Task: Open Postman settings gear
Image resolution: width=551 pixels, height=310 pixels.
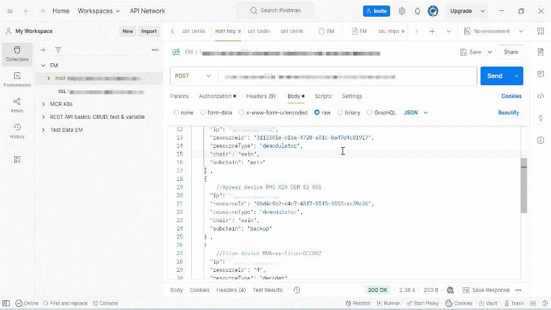Action: (402, 11)
